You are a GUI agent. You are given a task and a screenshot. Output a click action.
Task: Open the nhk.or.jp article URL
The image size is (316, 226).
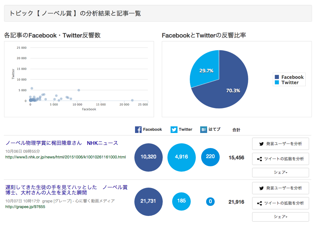point(65,157)
